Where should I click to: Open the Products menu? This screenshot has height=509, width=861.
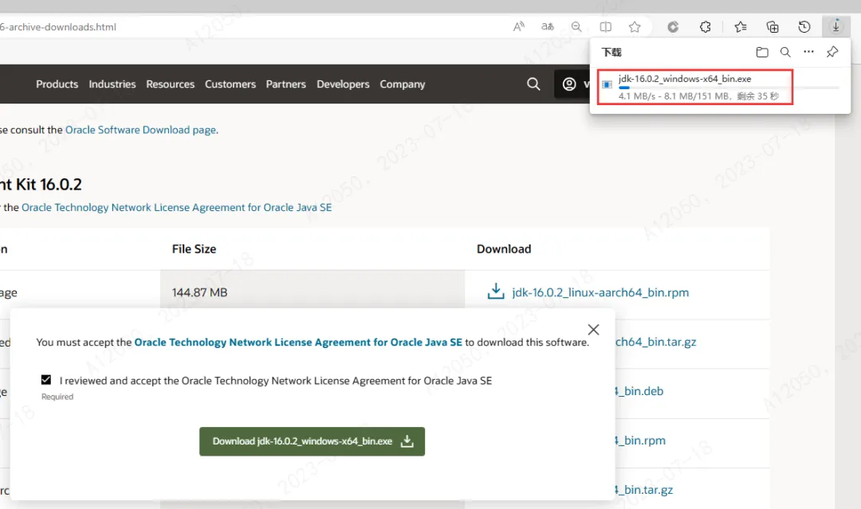tap(57, 84)
